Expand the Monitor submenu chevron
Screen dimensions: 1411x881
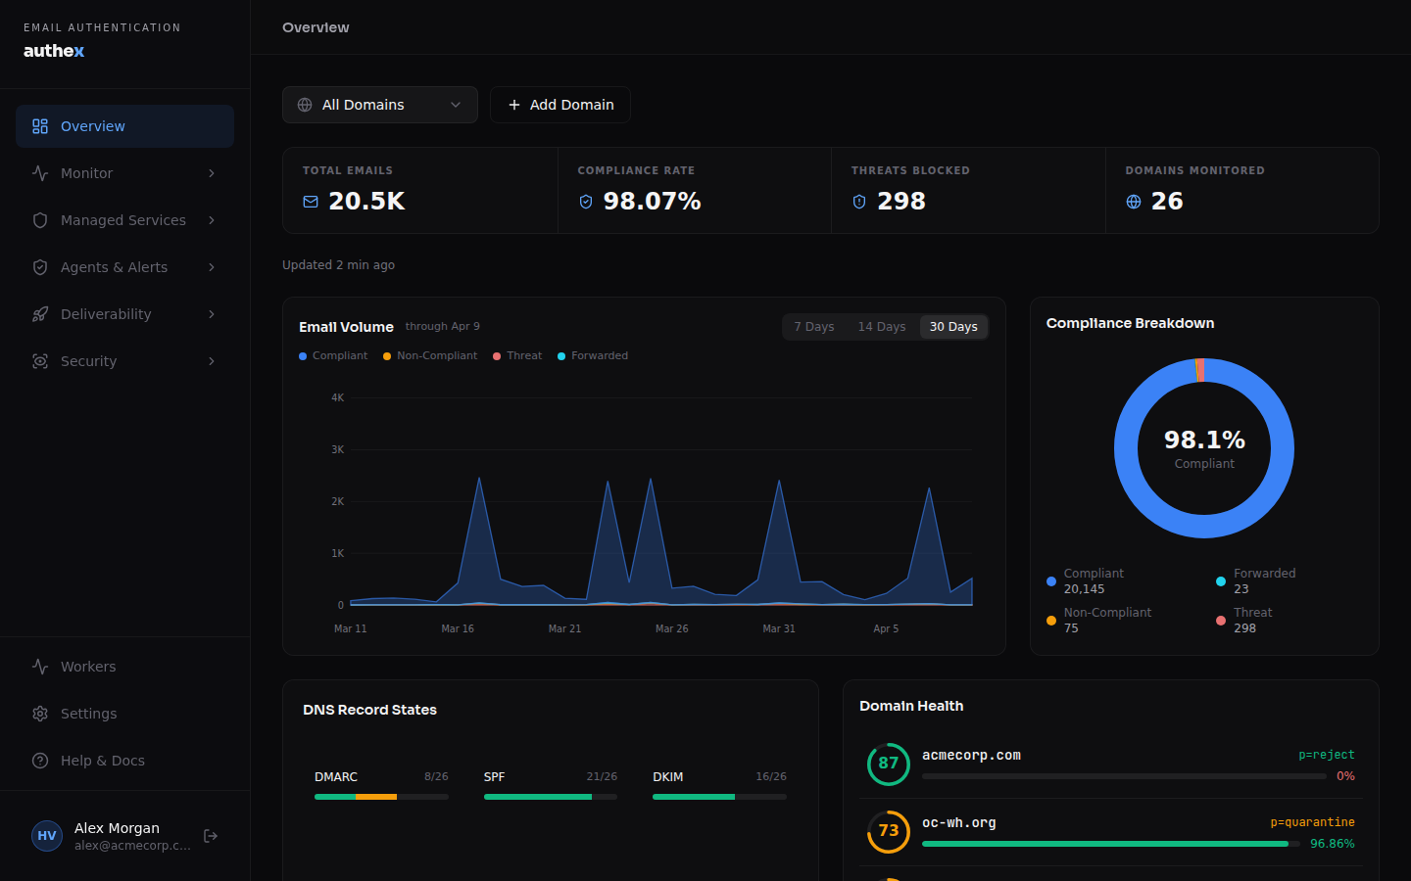pyautogui.click(x=212, y=173)
